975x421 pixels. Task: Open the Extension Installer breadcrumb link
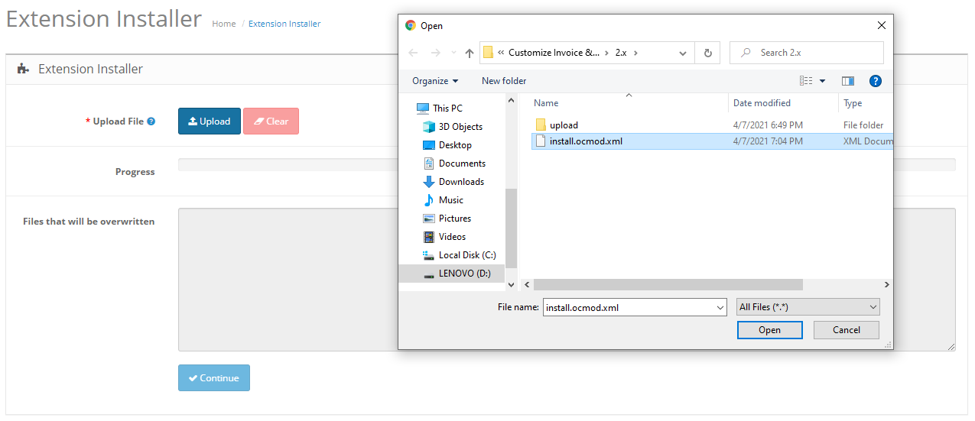284,24
